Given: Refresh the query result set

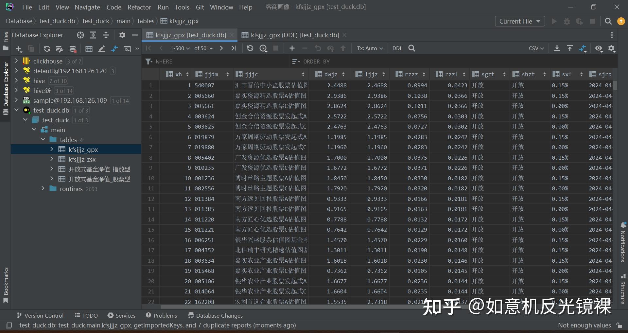Looking at the screenshot, I should [250, 48].
